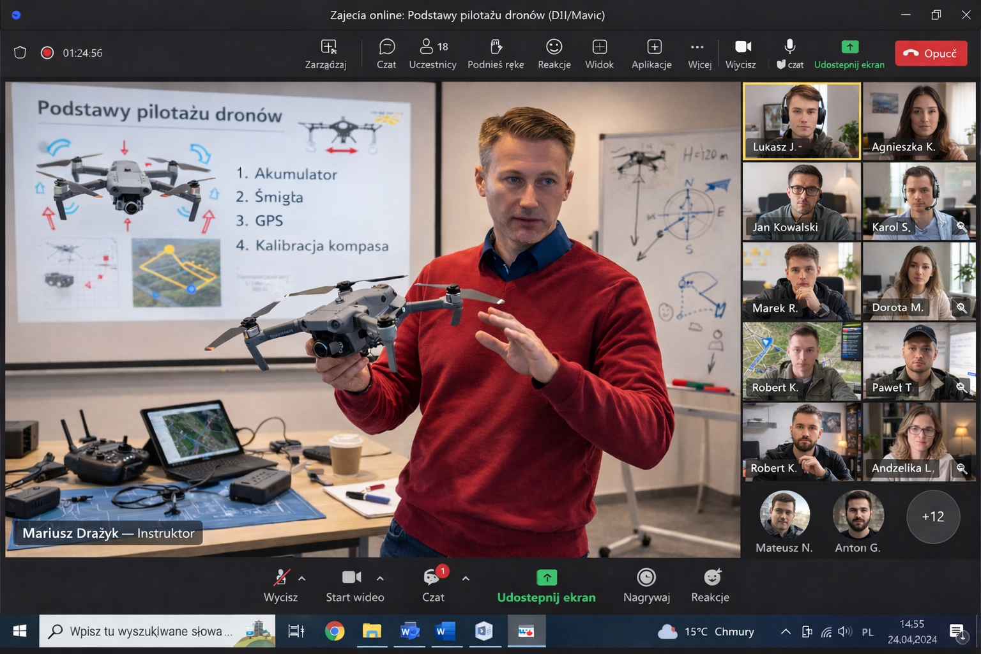The height and width of the screenshot is (654, 981).
Task: Click Karol S. muted microphone icon
Action: [x=961, y=227]
